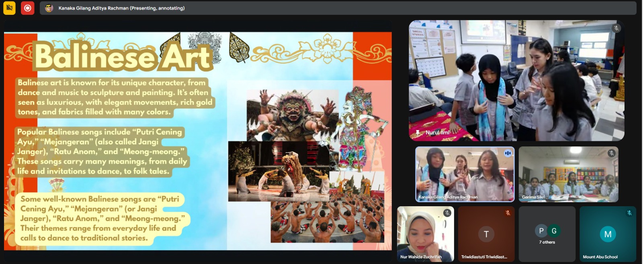Select Nurul Ilmi's pinned video tile
Viewport: 643px width, 264px height.
[x=516, y=80]
